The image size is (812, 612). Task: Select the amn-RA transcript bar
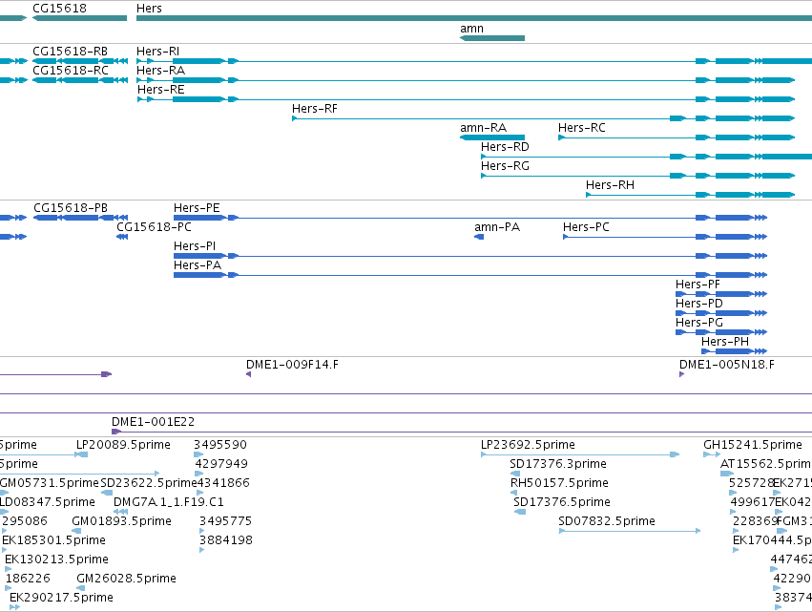(x=492, y=137)
